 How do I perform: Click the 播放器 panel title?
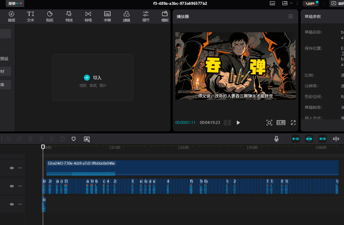tap(183, 16)
